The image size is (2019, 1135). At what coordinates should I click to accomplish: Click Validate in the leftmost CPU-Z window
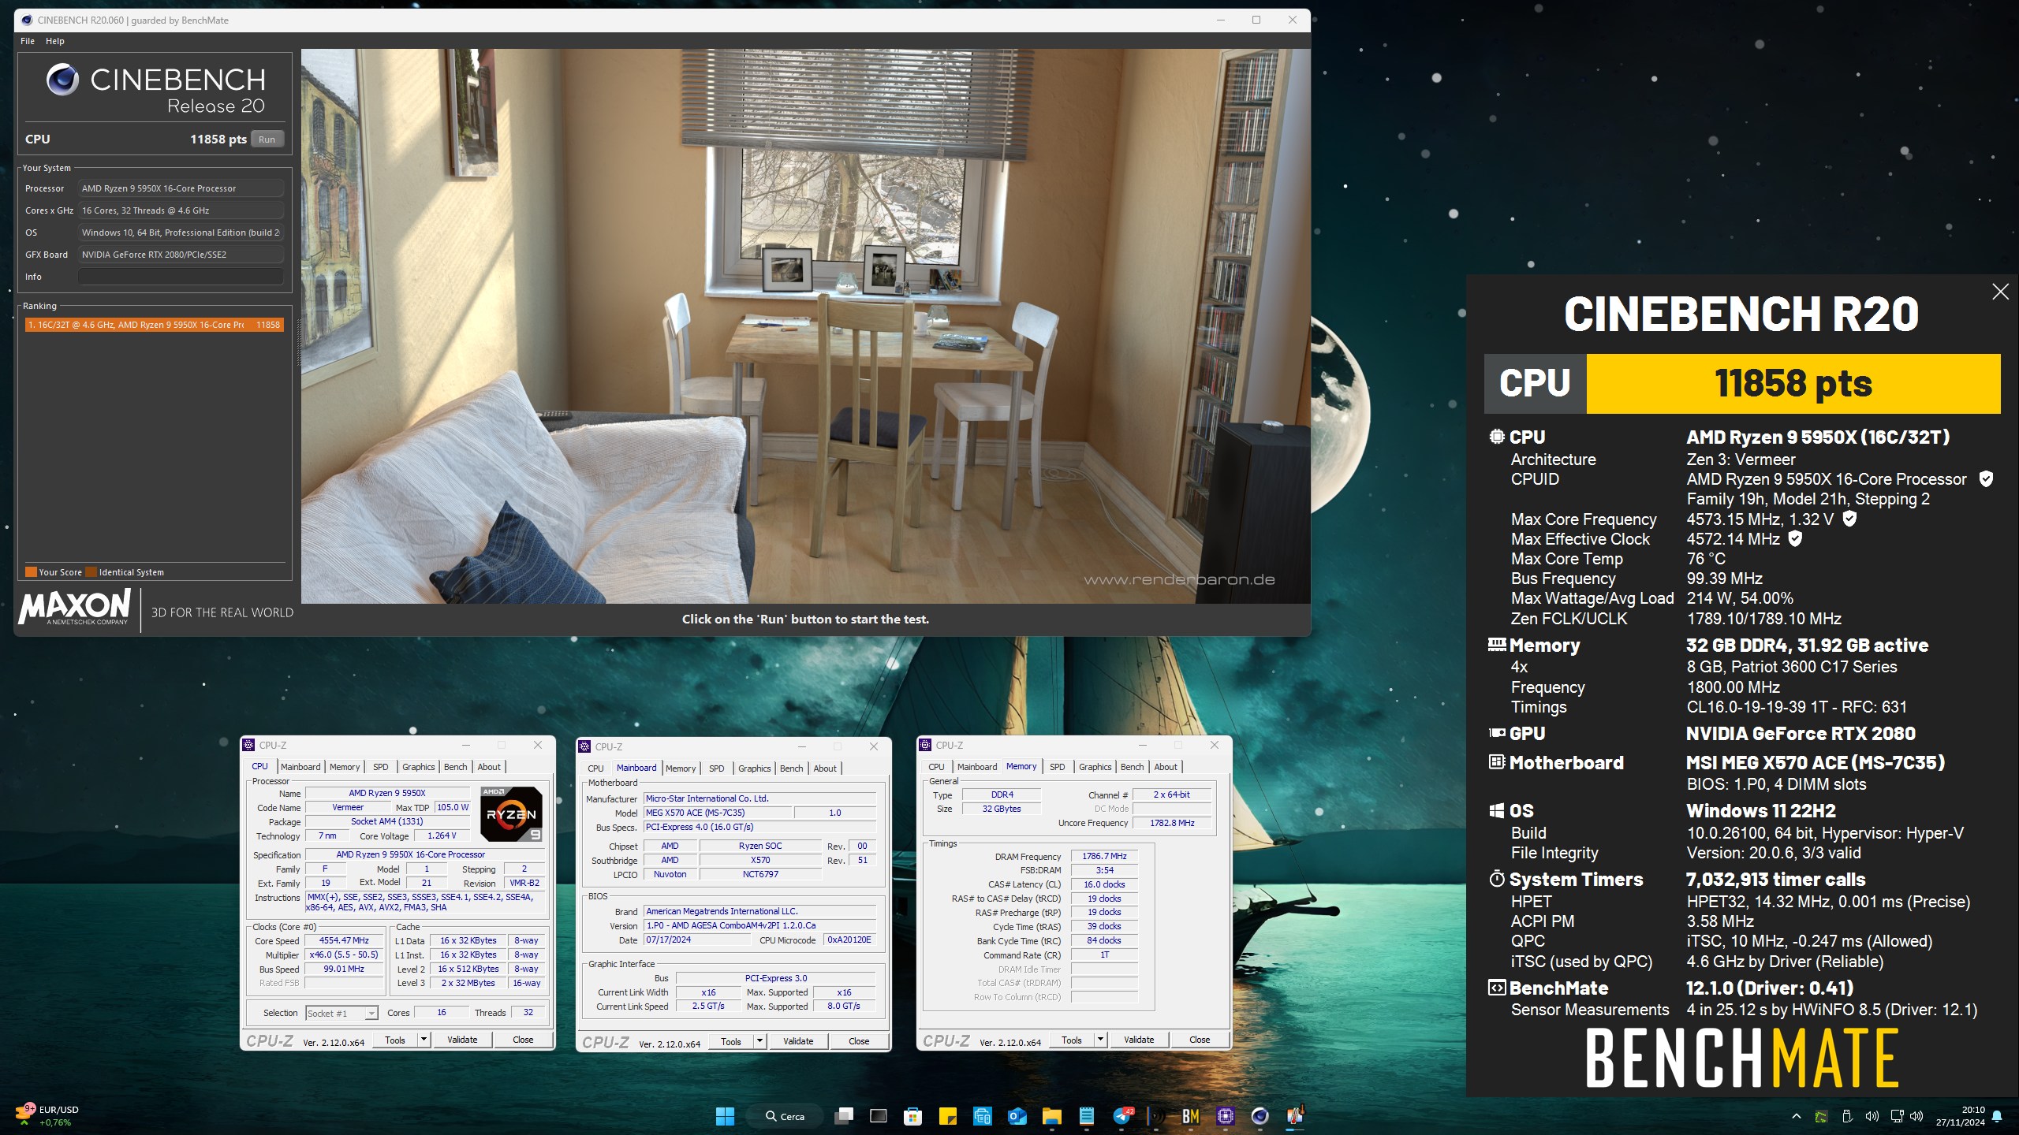point(462,1040)
